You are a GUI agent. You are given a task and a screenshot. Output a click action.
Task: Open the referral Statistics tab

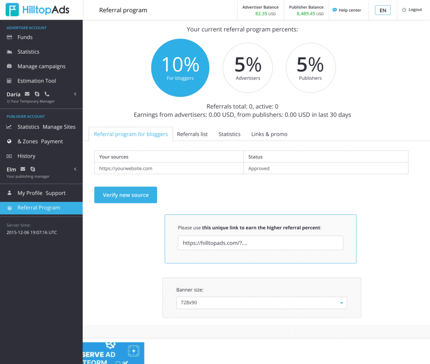coord(229,134)
